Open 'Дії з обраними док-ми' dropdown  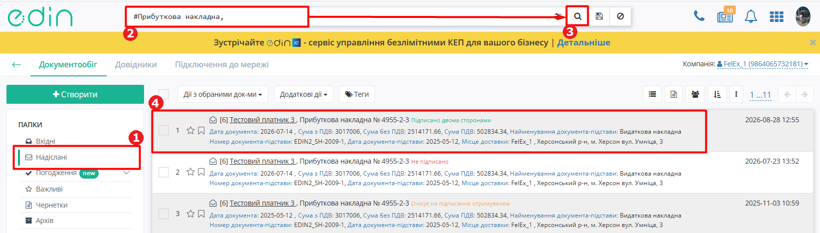coord(222,94)
